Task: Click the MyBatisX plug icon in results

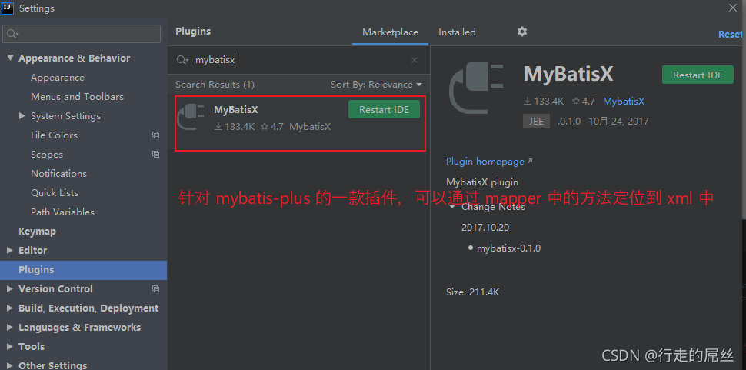Action: pos(191,117)
